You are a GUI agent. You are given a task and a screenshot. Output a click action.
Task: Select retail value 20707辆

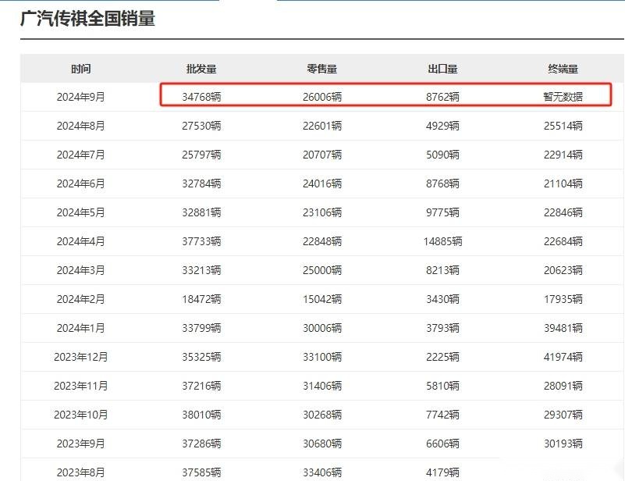click(x=322, y=155)
